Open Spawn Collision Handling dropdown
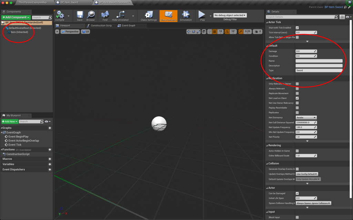Screen dimensions: 353x220 coord(313,203)
